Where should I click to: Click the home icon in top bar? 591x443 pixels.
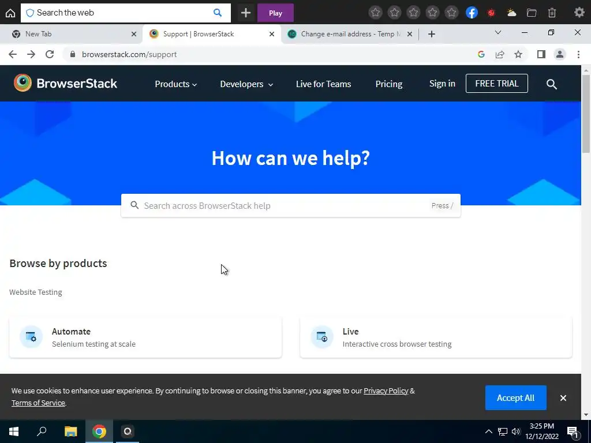pos(10,13)
